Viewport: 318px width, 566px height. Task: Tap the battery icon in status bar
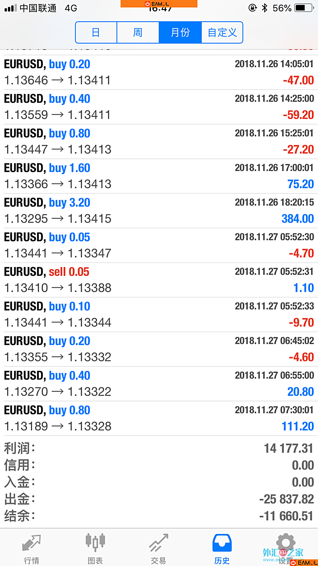pyautogui.click(x=304, y=8)
